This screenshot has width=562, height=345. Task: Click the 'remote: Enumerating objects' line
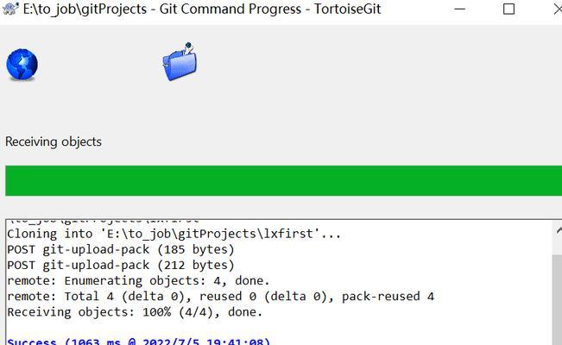(x=138, y=281)
